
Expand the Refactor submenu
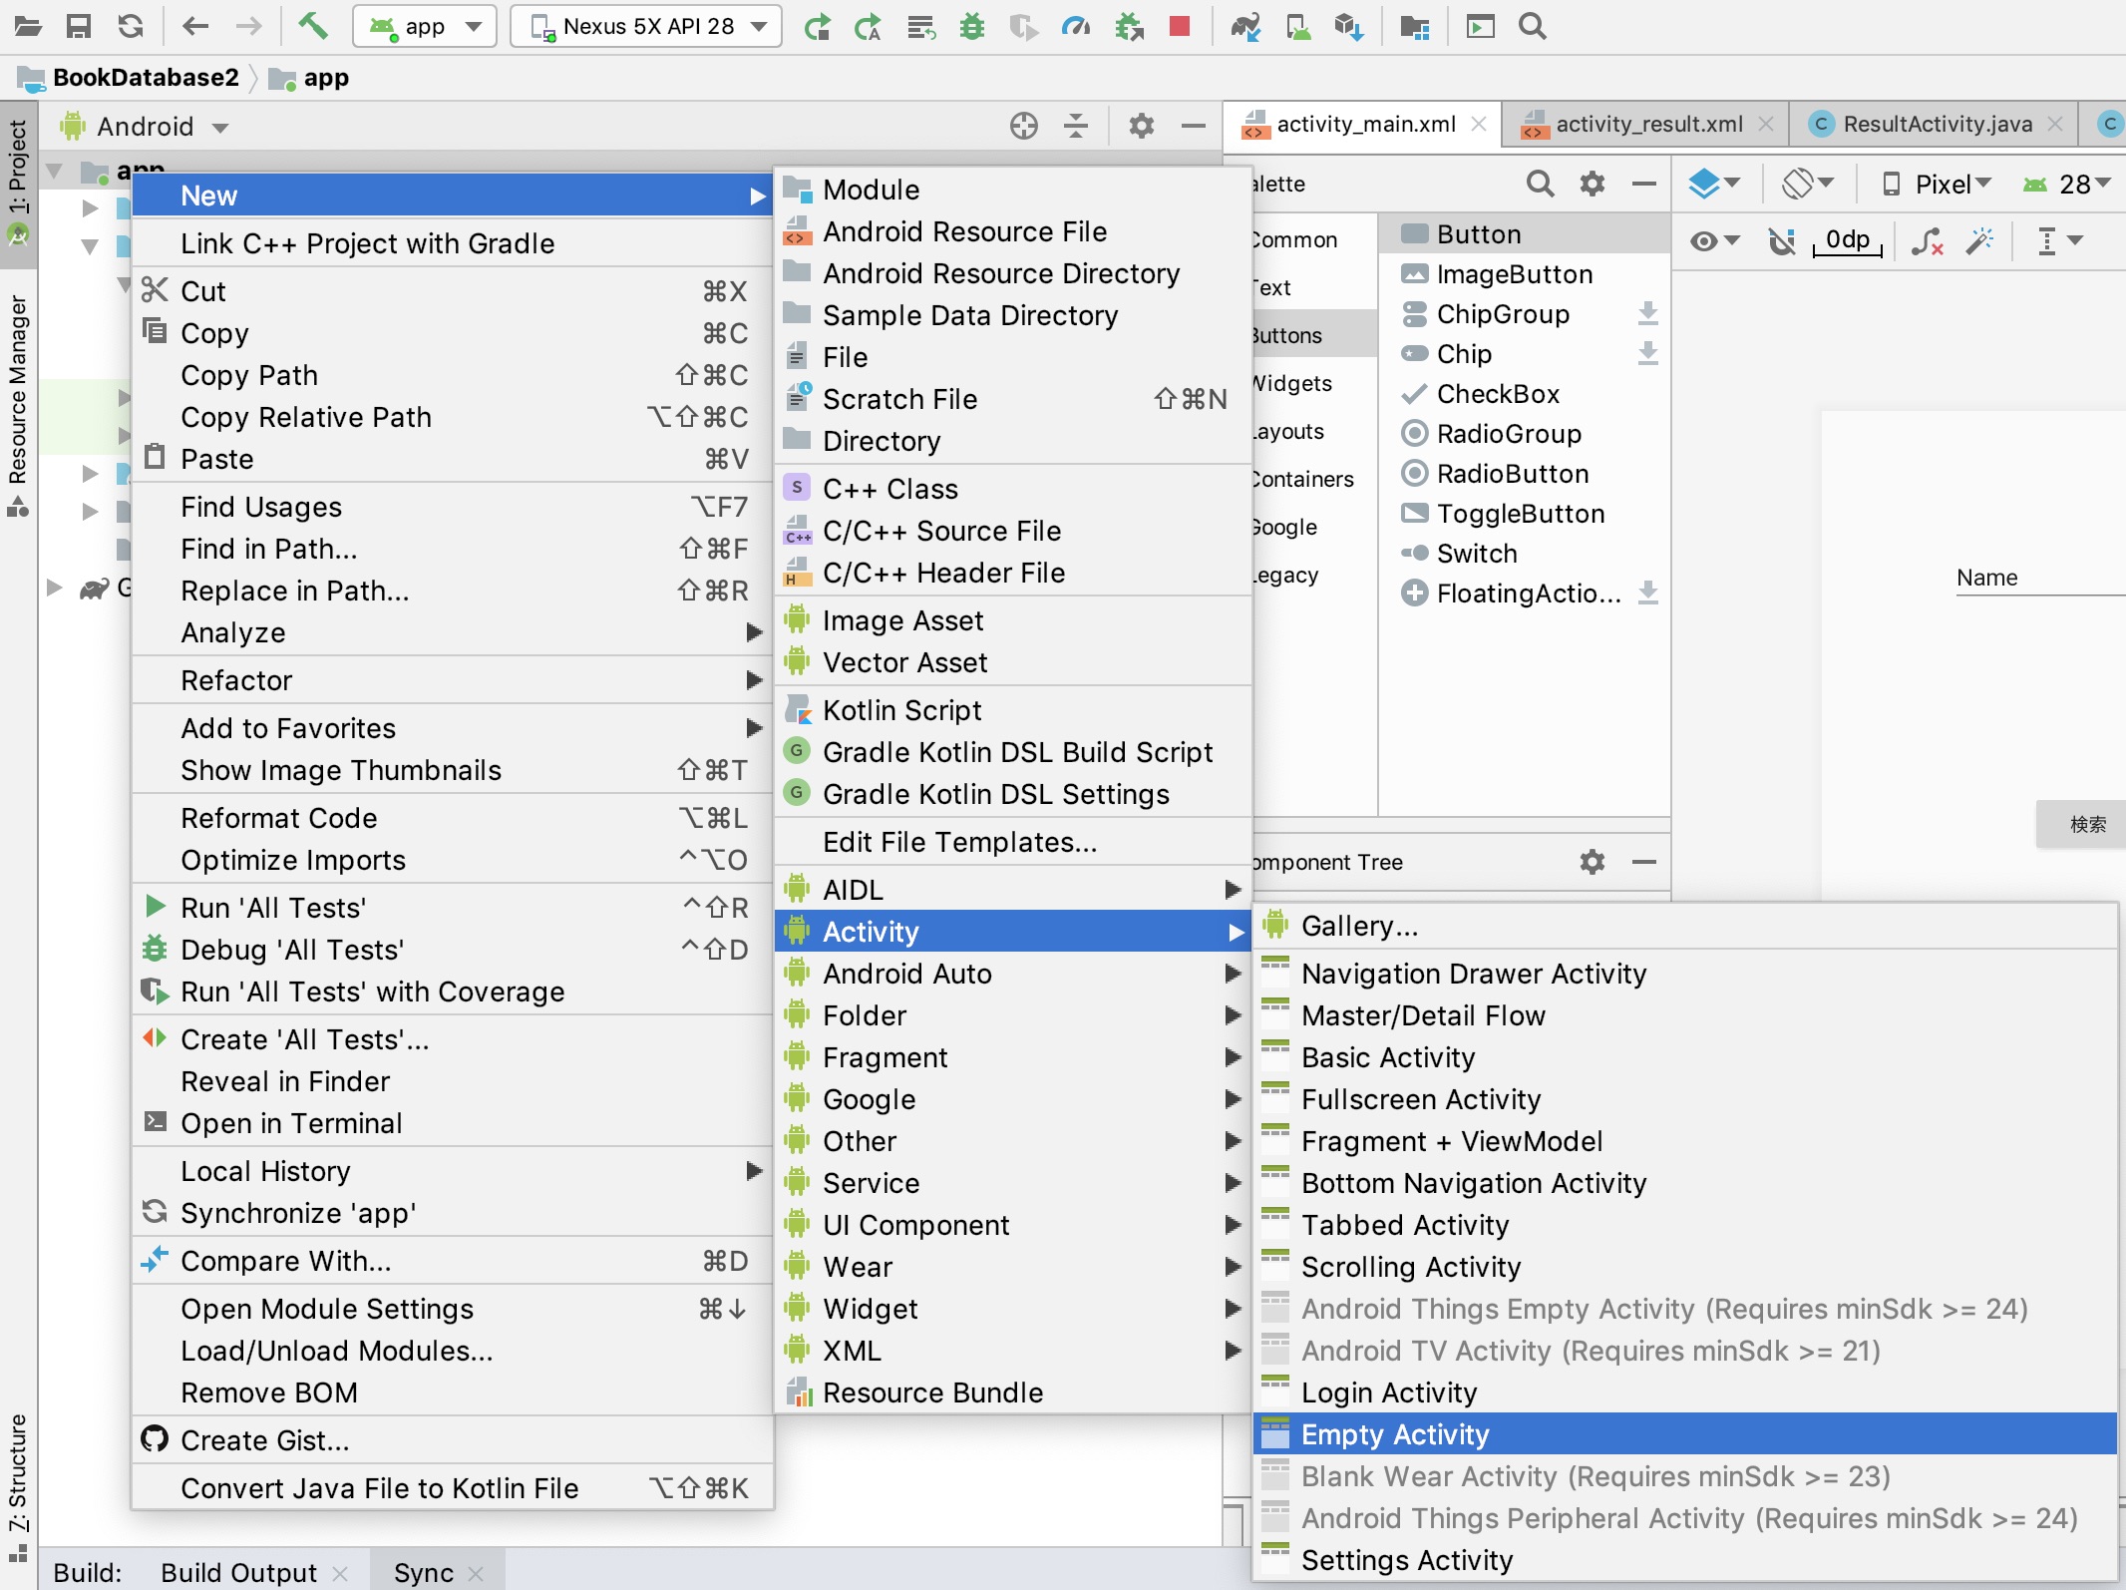452,680
